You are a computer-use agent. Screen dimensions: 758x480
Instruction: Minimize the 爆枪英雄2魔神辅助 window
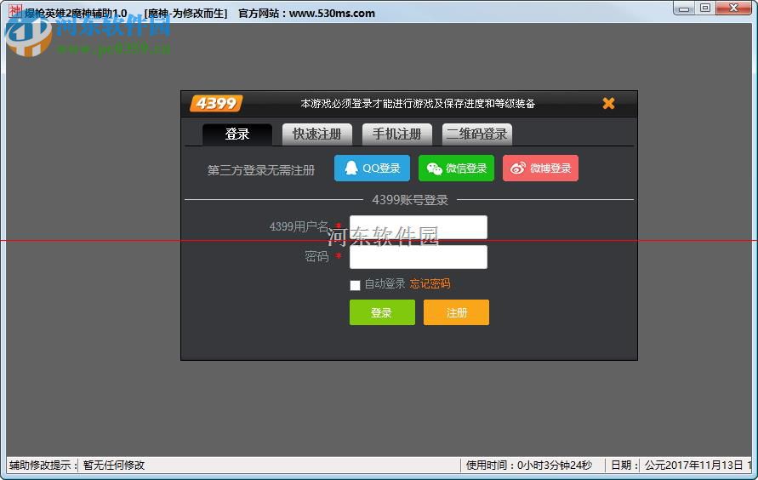[x=683, y=9]
